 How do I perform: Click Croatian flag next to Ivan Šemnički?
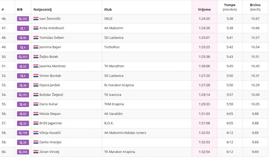coord(36,19)
